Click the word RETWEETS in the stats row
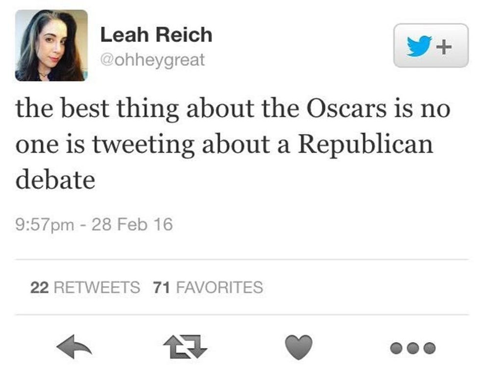Image resolution: width=481 pixels, height=375 pixels. (x=96, y=287)
